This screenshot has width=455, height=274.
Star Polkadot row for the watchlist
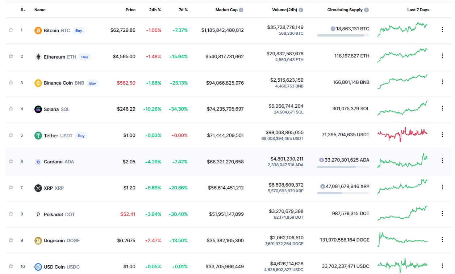coord(11,214)
